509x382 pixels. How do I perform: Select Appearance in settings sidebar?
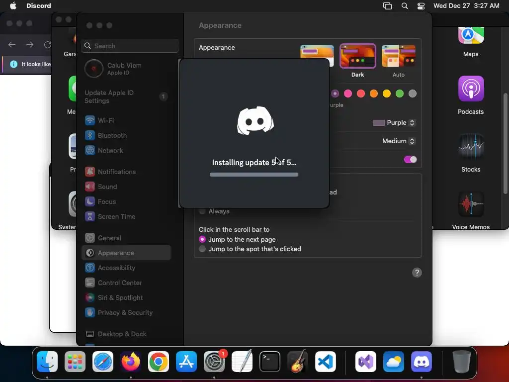click(x=126, y=253)
